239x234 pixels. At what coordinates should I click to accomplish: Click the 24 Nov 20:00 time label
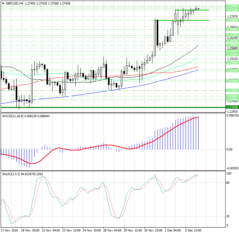(x=92, y=230)
